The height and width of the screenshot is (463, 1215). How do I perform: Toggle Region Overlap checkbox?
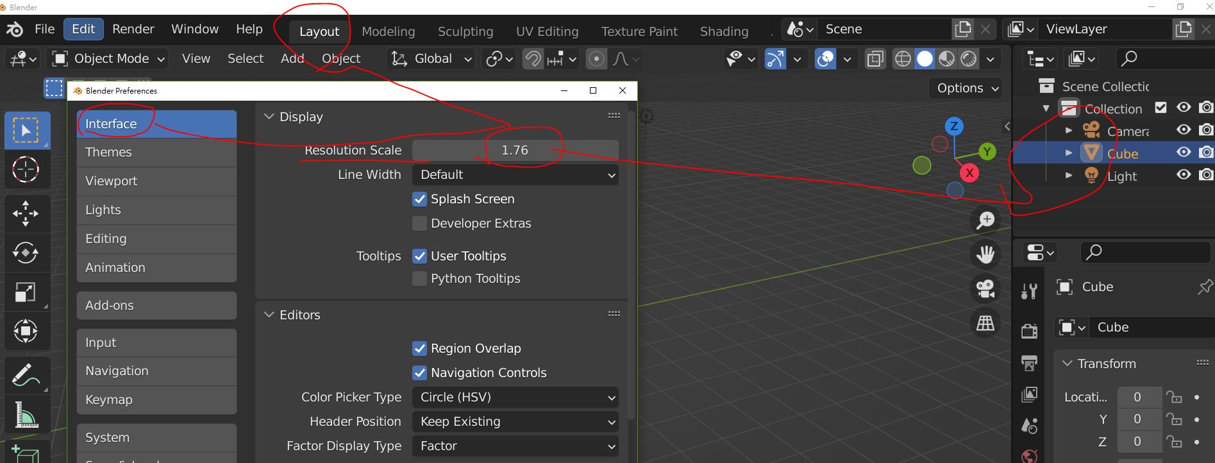coord(420,348)
